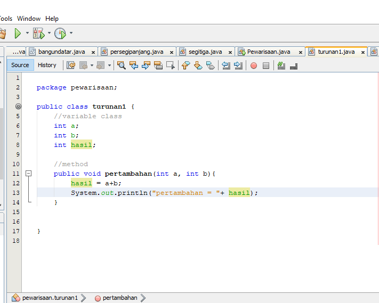The height and width of the screenshot is (303, 379).
Task: Click pewarisaan.turunan1 in breadcrumb bar
Action: pyautogui.click(x=50, y=298)
